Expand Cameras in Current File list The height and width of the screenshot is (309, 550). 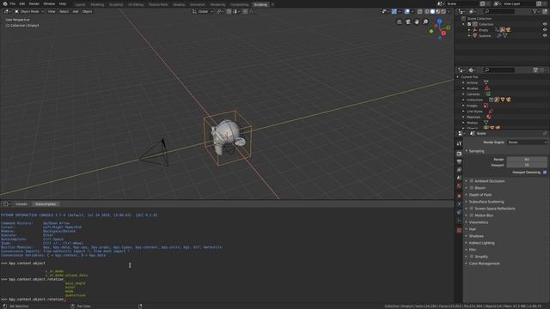464,94
